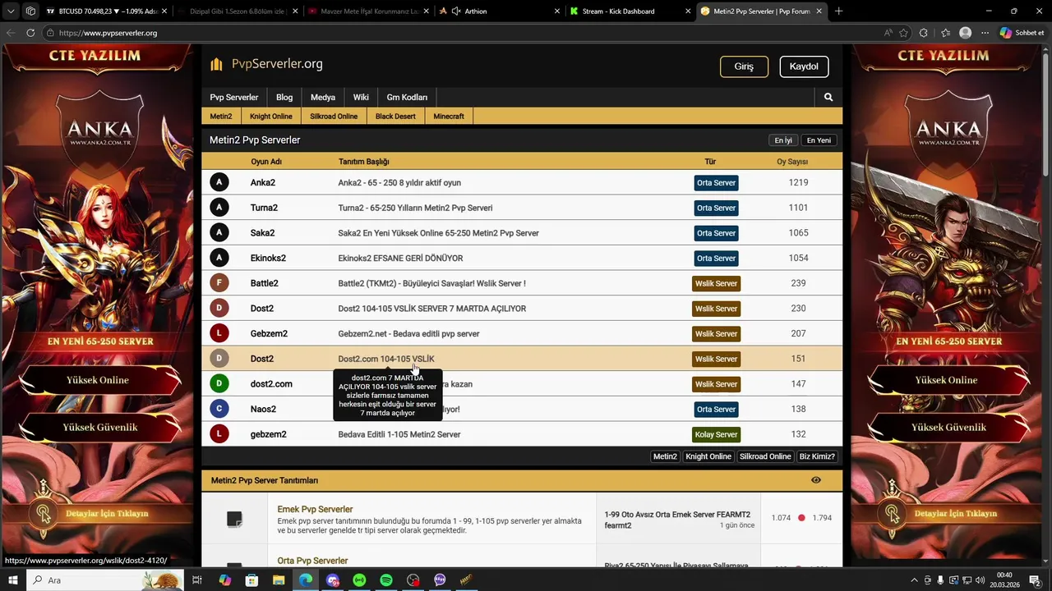Open Edge Settings and more menu
Screen dimensions: 1052x591
tap(985, 33)
